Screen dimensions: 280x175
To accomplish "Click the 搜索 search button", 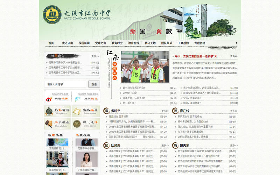I will point(94,84).
